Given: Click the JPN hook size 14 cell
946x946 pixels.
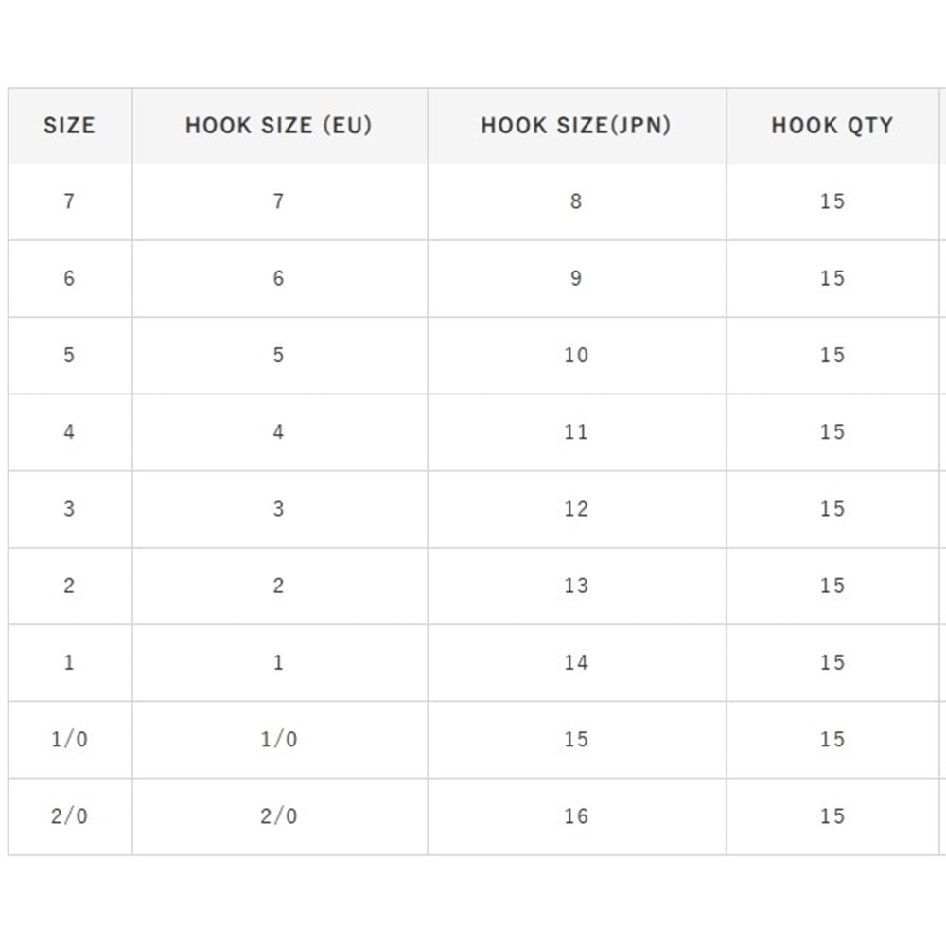Looking at the screenshot, I should coord(576,662).
